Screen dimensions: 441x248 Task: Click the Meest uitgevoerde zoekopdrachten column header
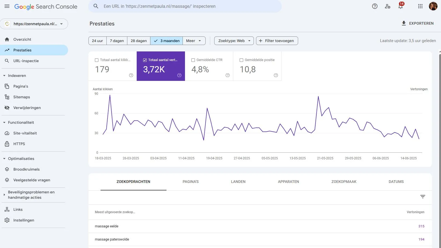115,212
